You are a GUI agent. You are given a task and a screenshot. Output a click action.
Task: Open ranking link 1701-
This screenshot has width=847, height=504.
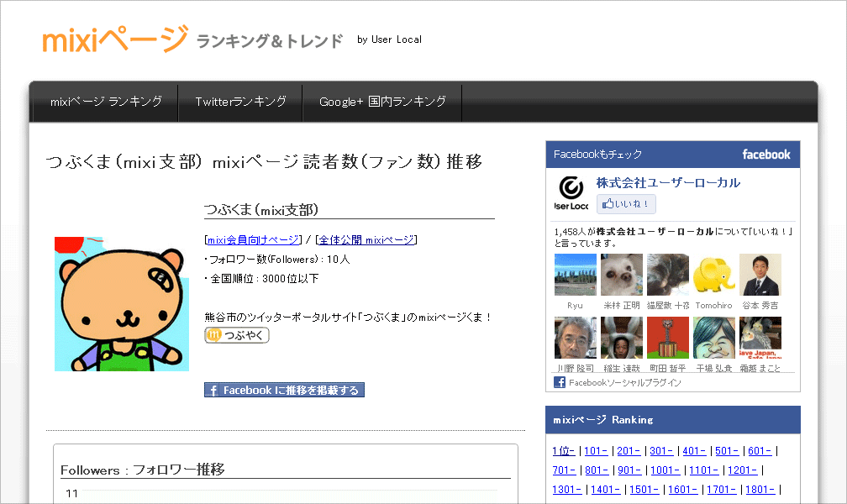coord(722,490)
